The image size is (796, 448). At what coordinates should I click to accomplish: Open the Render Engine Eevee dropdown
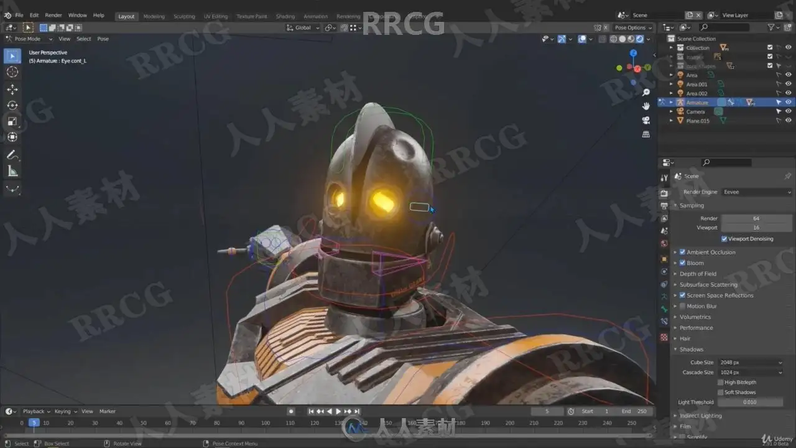pos(757,192)
